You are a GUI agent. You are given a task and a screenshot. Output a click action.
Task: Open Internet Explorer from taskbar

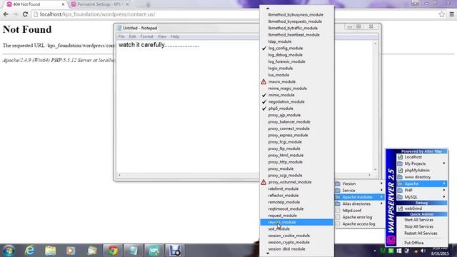(x=30, y=251)
